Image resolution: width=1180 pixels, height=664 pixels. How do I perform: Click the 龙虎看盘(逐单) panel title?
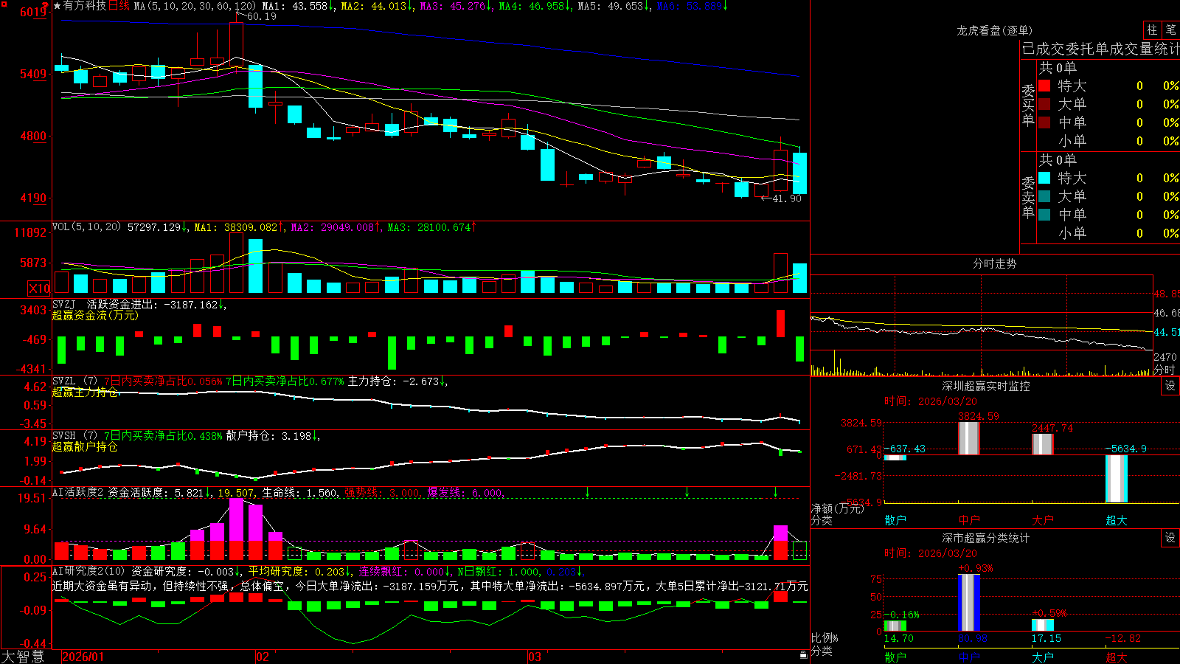995,30
